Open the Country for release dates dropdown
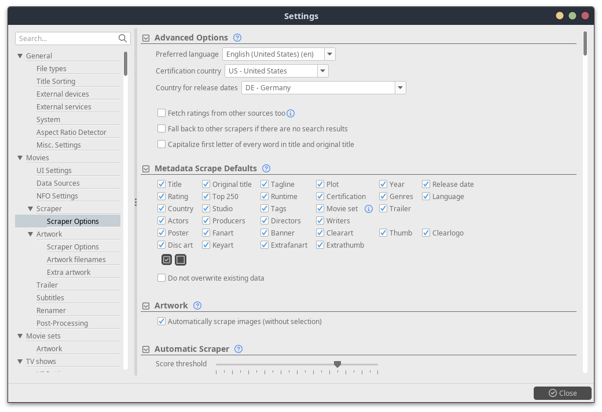Image resolution: width=602 pixels, height=412 pixels. click(400, 88)
